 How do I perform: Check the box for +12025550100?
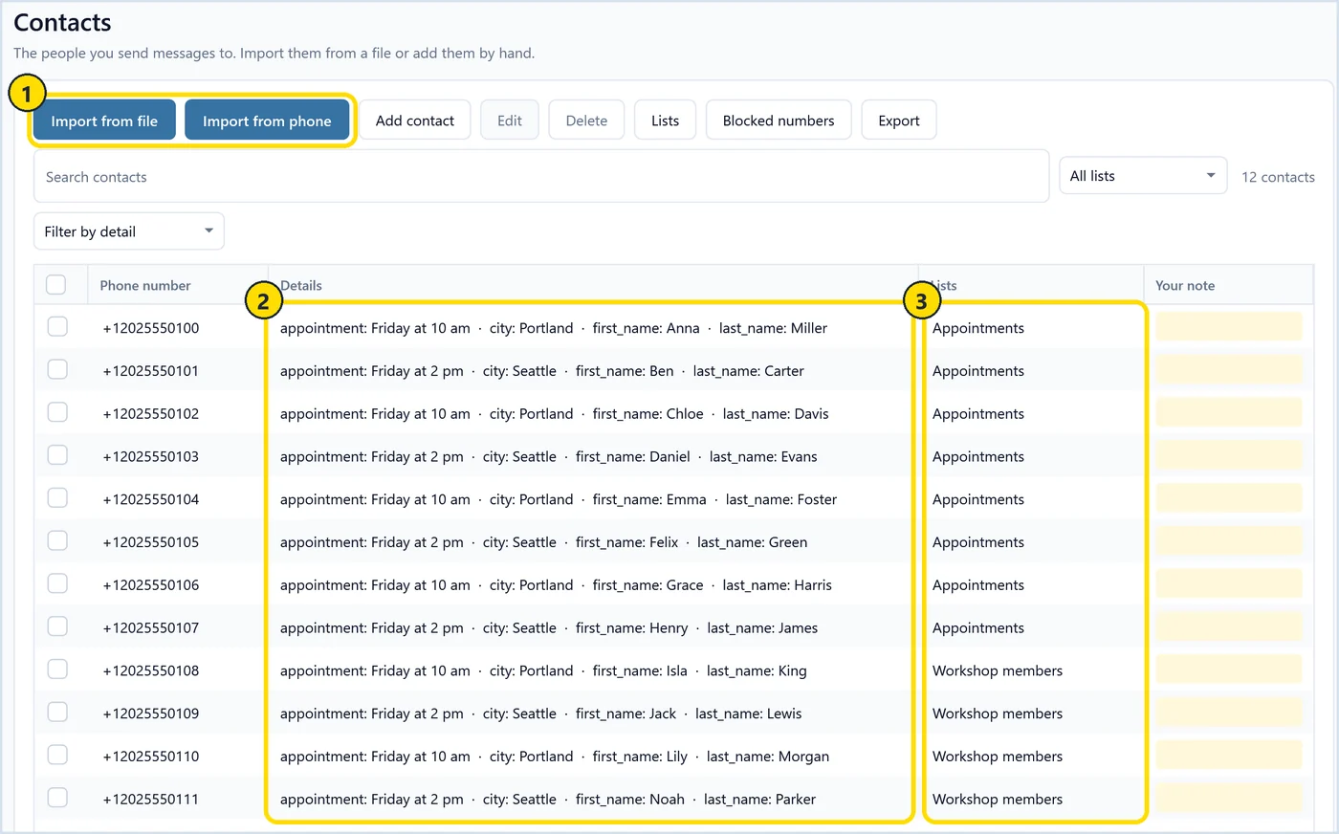(x=57, y=327)
